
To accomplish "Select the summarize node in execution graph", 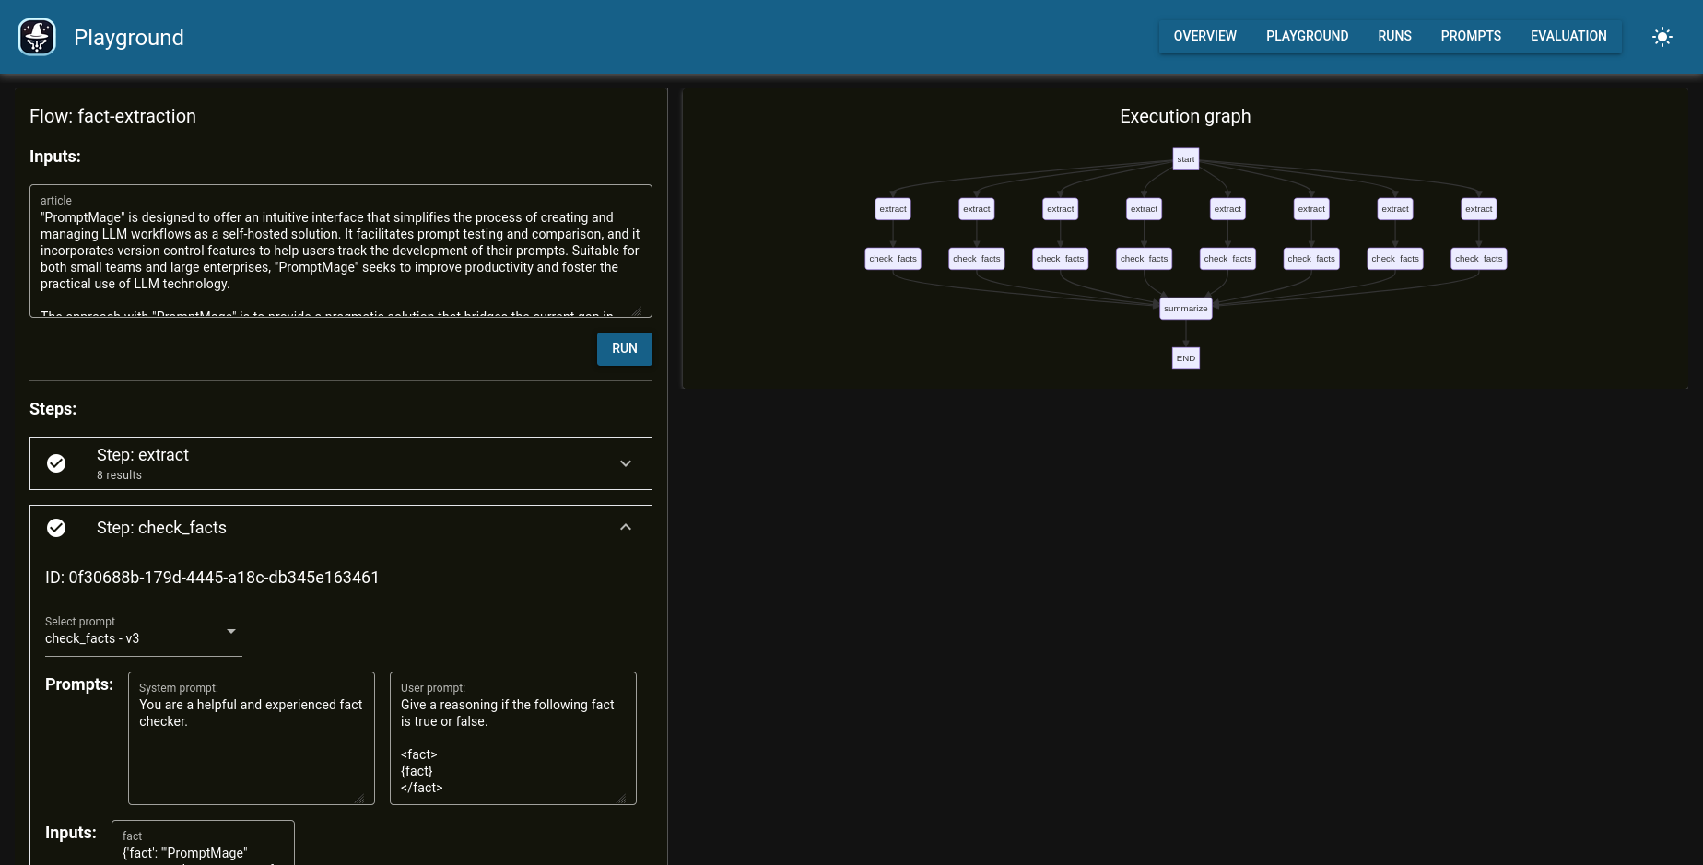I will point(1185,309).
